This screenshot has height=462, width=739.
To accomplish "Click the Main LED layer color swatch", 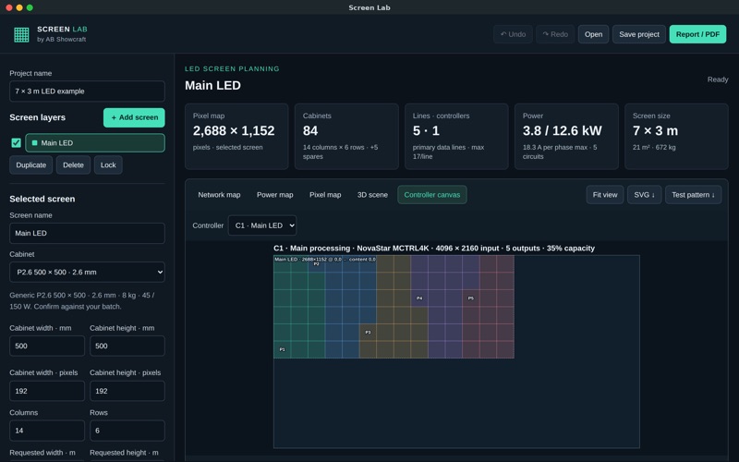I will 34,143.
